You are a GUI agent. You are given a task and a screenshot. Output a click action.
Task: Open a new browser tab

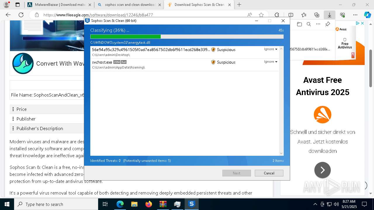(239, 5)
